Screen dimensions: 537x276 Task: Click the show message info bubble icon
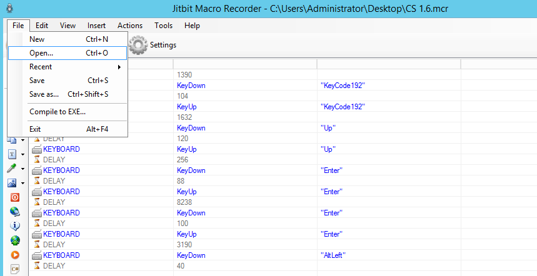15,226
